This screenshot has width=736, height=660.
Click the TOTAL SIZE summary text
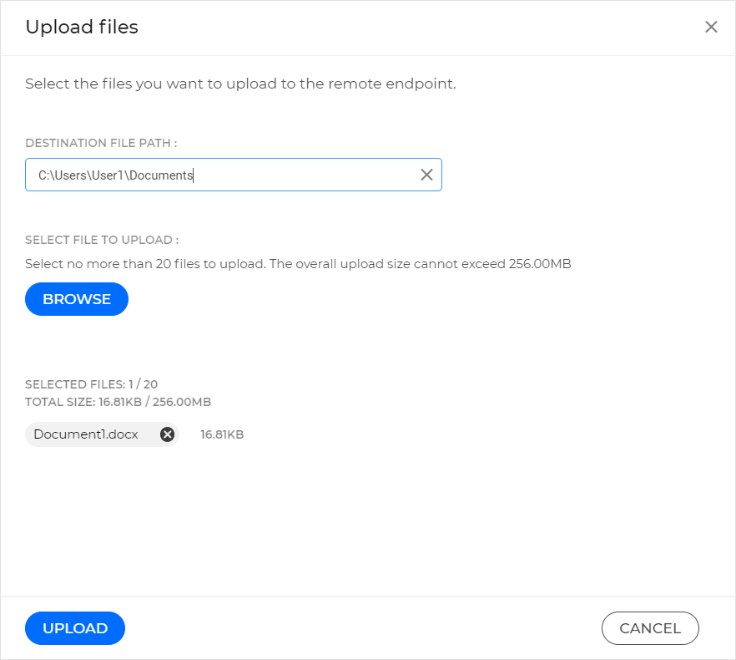point(118,402)
